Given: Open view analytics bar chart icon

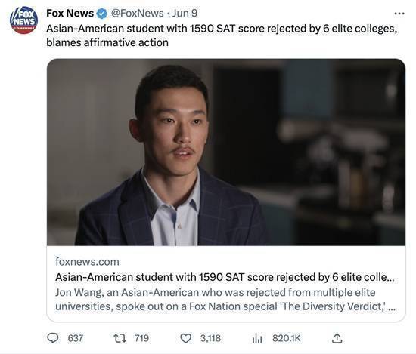Looking at the screenshot, I should coord(257,338).
